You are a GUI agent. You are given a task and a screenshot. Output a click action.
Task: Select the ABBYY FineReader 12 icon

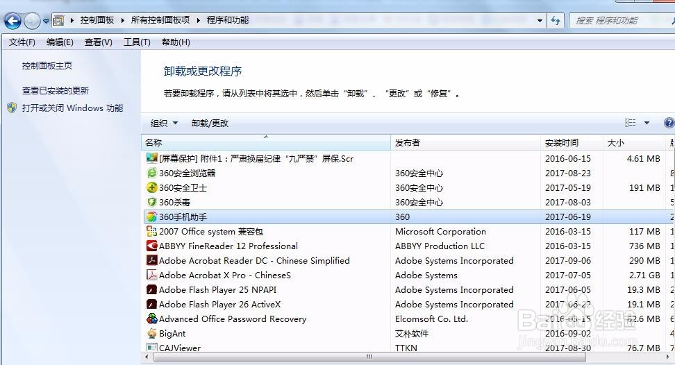click(x=151, y=246)
